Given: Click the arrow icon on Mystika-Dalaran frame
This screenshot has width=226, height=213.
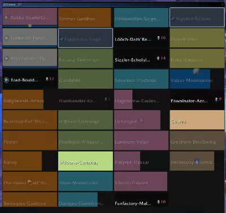Looking at the screenshot, I should (173, 19).
